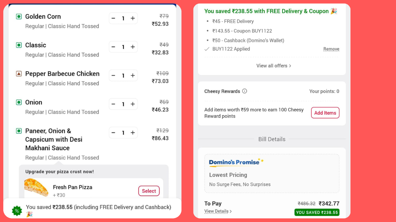The height and width of the screenshot is (222, 396).
Task: Click the veg icon beside the Paneer Makhani pizza
Action: pyautogui.click(x=18, y=131)
